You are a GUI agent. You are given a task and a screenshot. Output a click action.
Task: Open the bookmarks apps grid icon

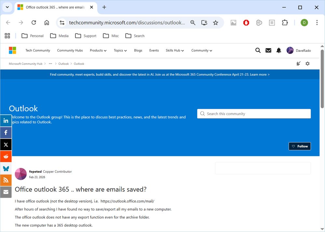tap(7, 36)
